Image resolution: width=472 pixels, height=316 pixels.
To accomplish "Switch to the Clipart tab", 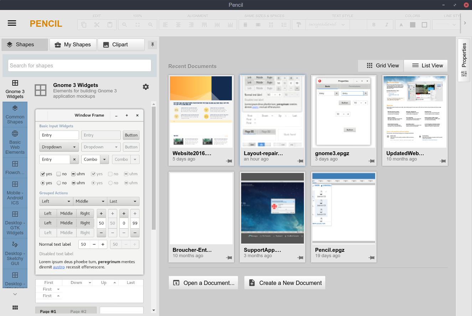I will (x=121, y=45).
